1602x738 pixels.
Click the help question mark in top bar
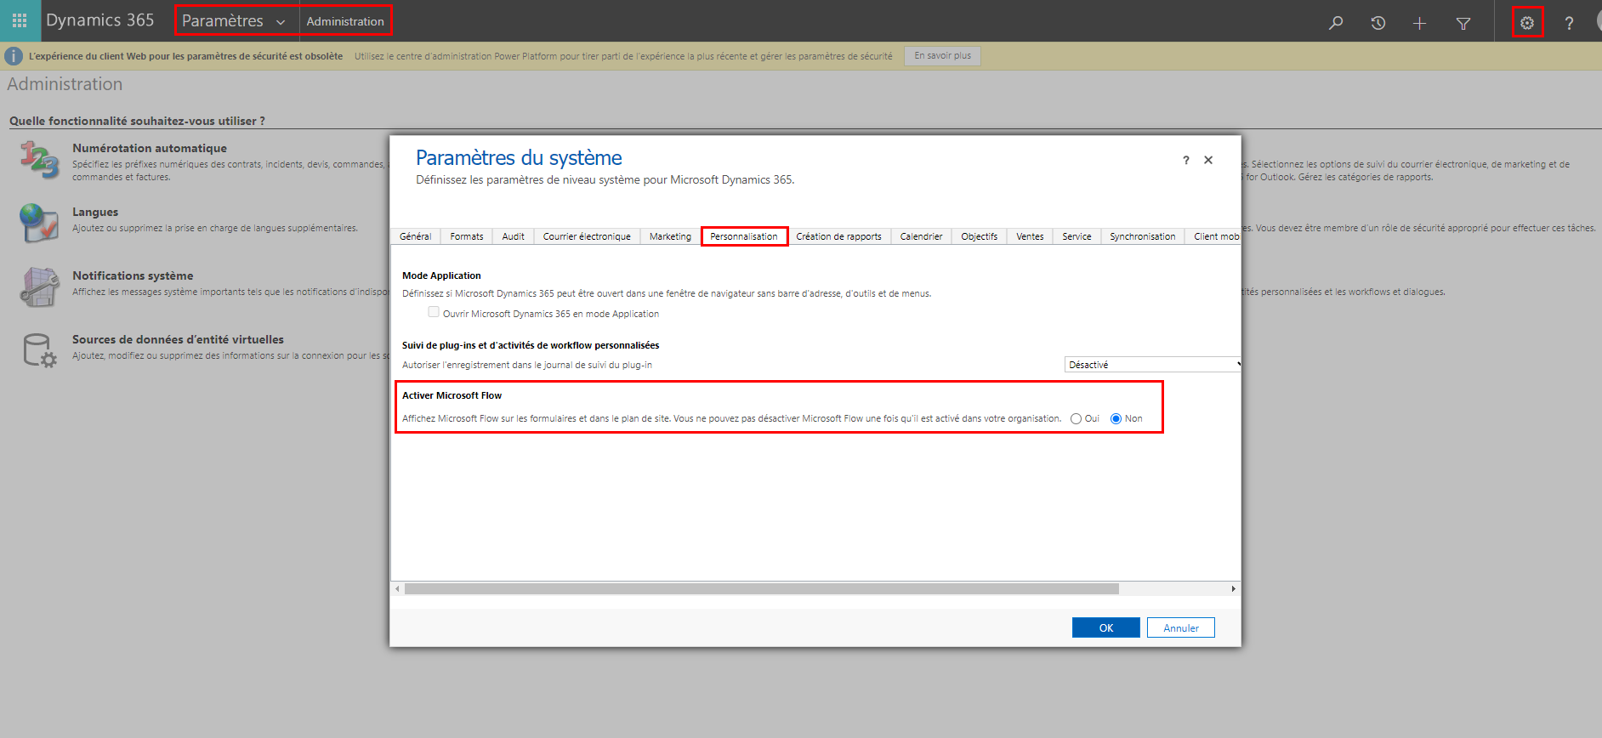(x=1569, y=23)
